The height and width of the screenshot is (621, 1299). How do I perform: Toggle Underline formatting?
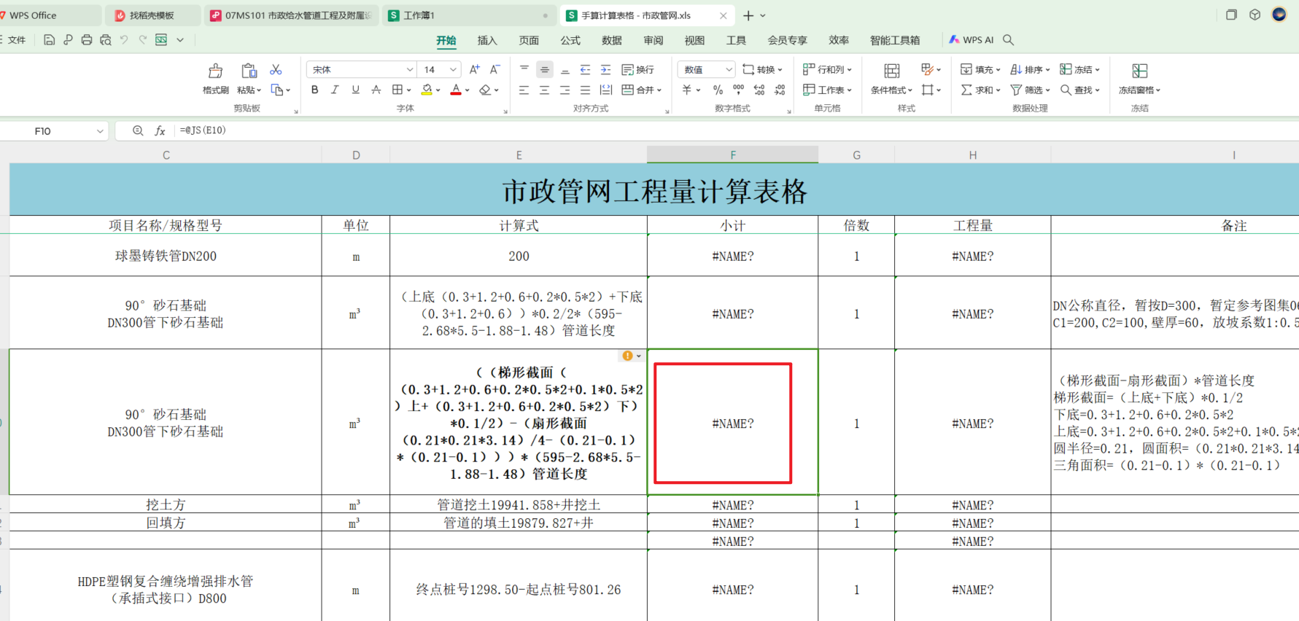355,90
